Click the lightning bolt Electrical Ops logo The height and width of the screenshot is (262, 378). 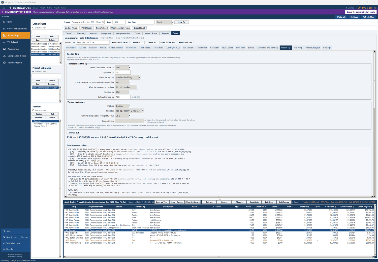pos(10,8)
